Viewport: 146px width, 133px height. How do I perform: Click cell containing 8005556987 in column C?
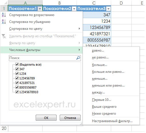(x=97, y=40)
